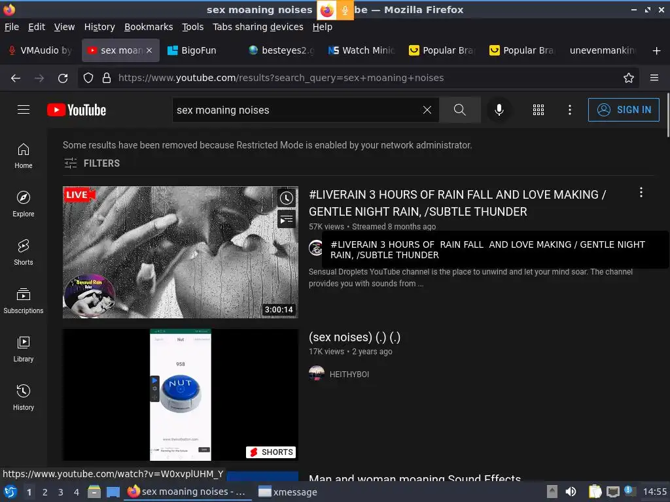This screenshot has width=670, height=502.
Task: Switch to the besteyes2 tab
Action: (x=281, y=50)
